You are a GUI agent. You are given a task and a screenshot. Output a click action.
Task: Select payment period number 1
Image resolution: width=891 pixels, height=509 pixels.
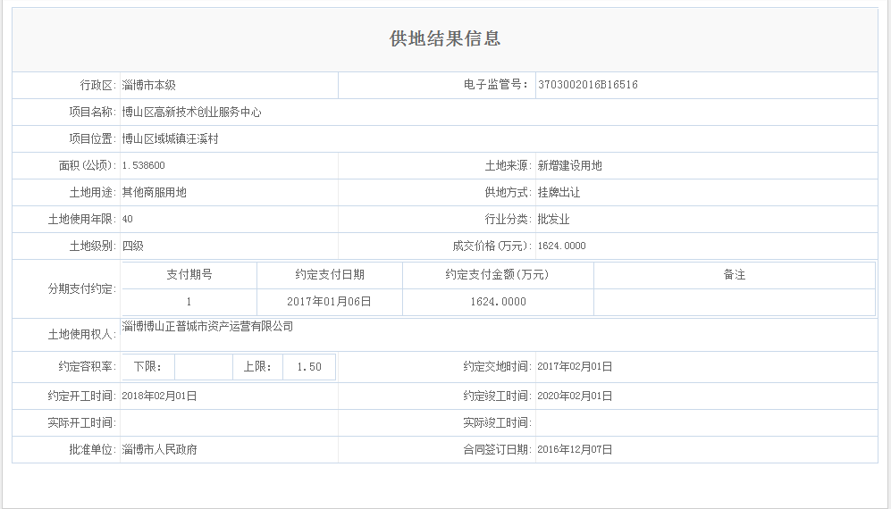coord(189,302)
